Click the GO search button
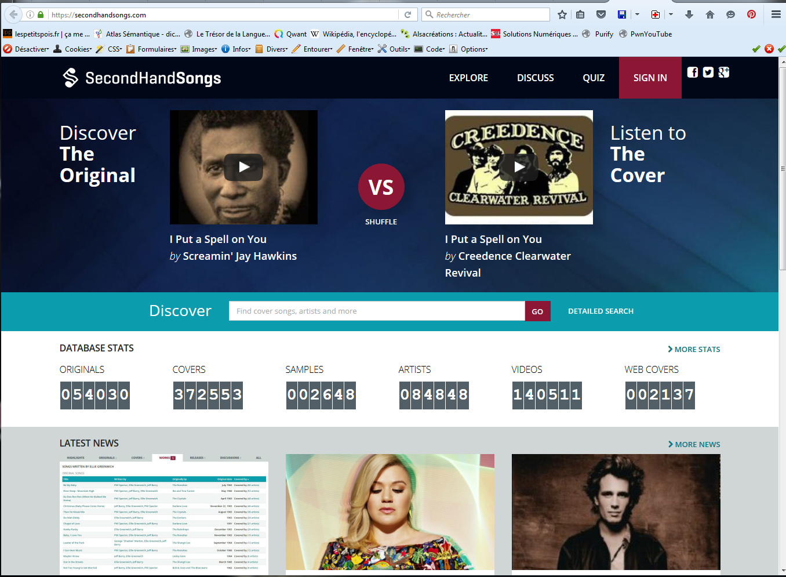786x577 pixels. click(x=537, y=311)
